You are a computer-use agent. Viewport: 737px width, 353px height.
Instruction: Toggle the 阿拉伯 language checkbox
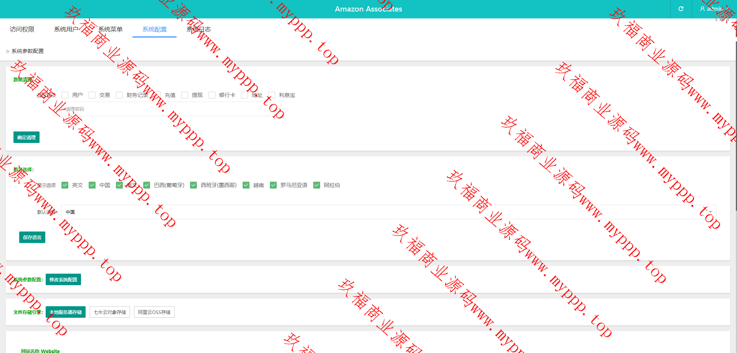(x=317, y=185)
